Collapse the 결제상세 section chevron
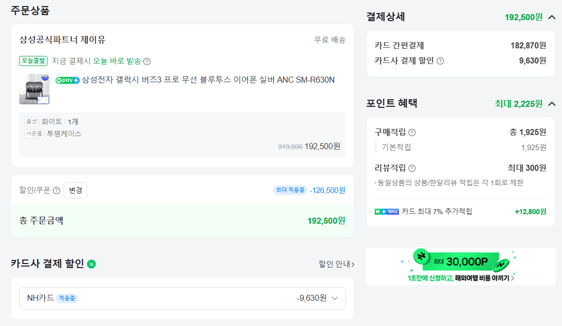This screenshot has width=562, height=326. pos(552,17)
